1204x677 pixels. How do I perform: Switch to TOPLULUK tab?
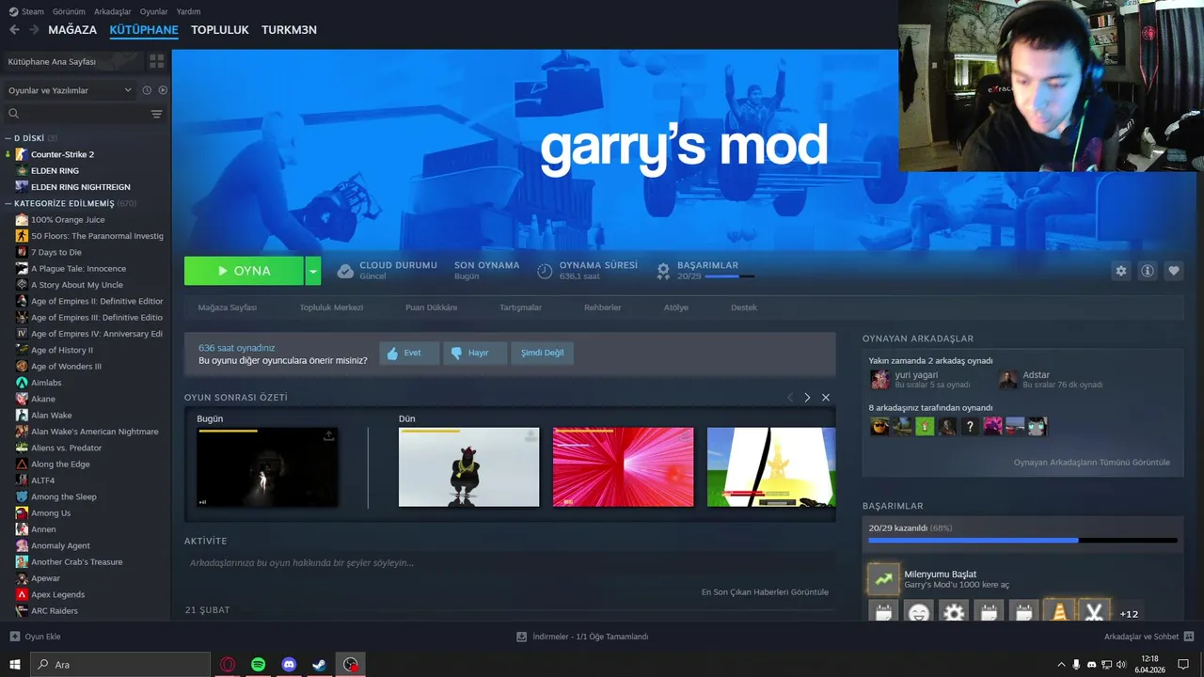[x=219, y=30]
